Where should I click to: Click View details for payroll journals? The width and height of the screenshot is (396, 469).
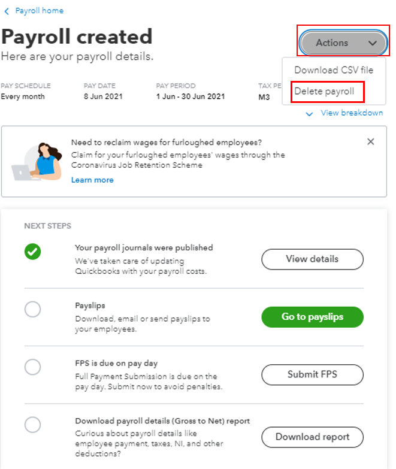(x=312, y=259)
